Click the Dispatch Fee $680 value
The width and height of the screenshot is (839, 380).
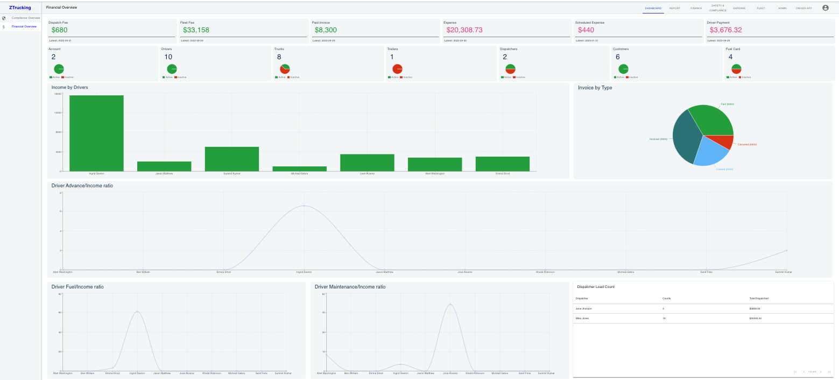(x=60, y=30)
